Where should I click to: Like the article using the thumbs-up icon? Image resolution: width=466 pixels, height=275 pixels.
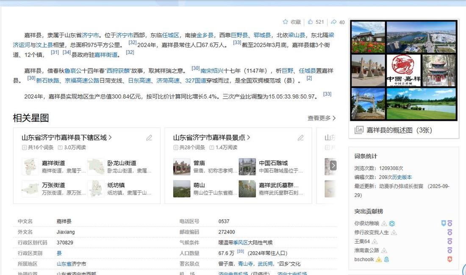click(311, 22)
